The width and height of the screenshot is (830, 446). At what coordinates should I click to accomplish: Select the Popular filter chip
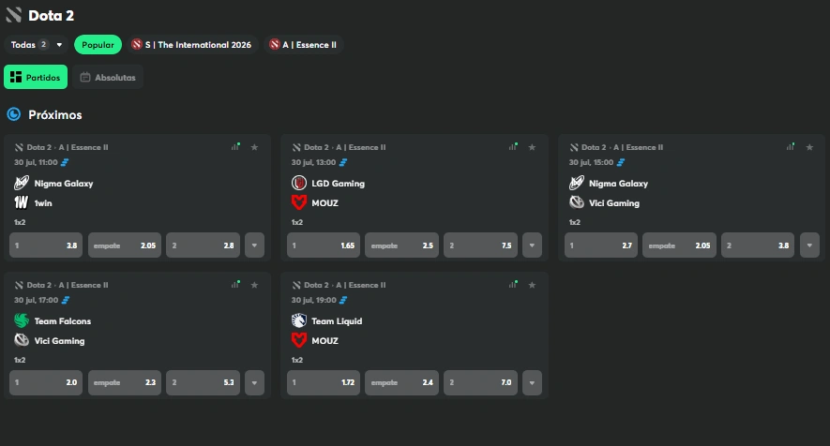(98, 44)
